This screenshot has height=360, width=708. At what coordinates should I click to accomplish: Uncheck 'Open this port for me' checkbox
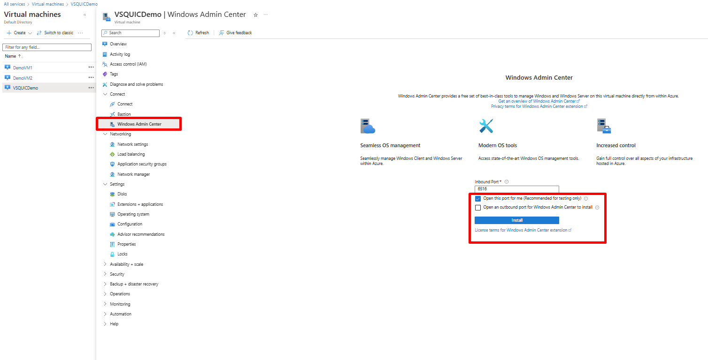[478, 199]
